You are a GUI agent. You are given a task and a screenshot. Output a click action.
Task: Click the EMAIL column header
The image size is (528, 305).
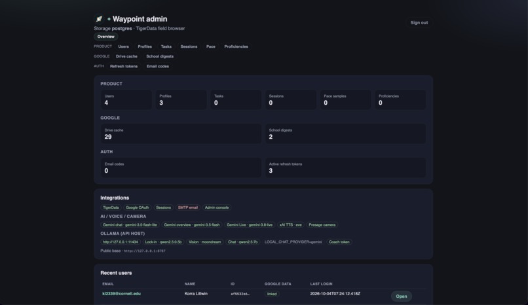pyautogui.click(x=107, y=284)
